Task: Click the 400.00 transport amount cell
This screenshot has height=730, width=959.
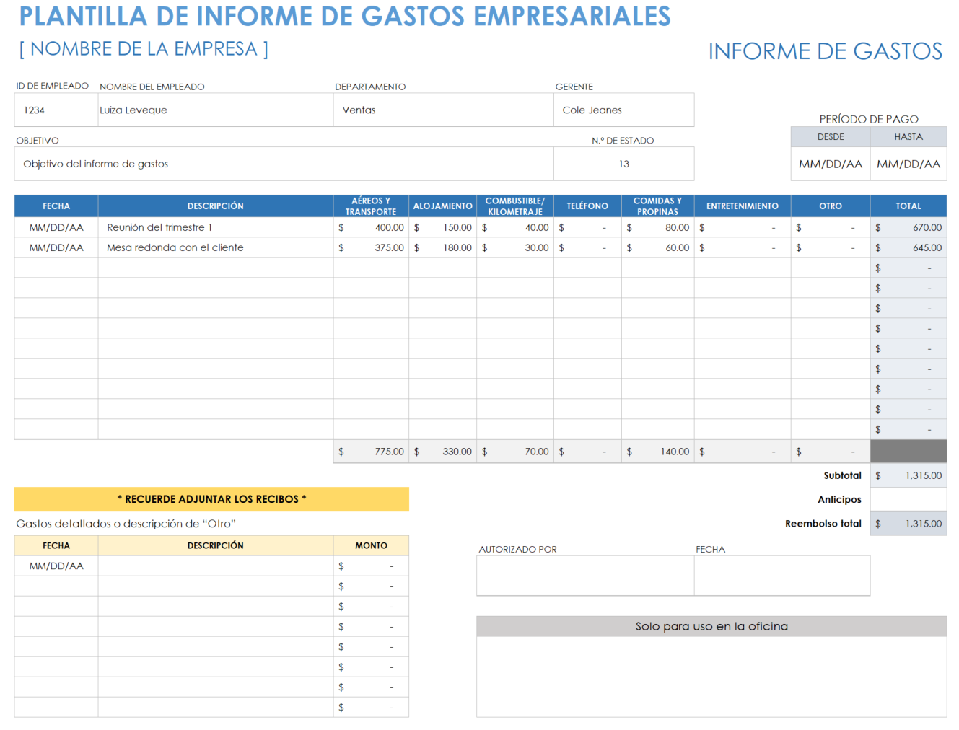Action: pos(371,227)
